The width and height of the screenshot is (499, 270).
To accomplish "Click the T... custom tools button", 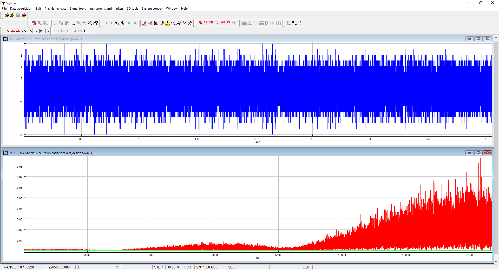I will tap(86, 31).
